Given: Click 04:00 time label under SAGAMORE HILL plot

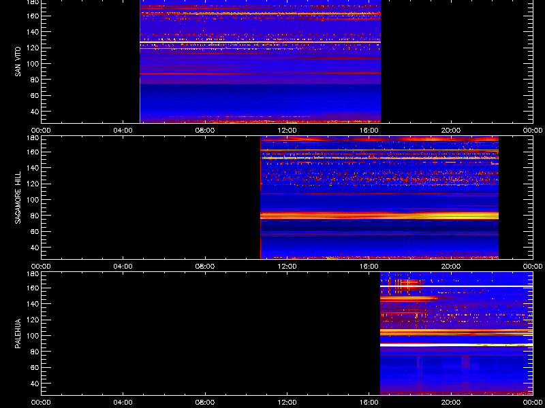Looking at the screenshot, I should pos(123,267).
